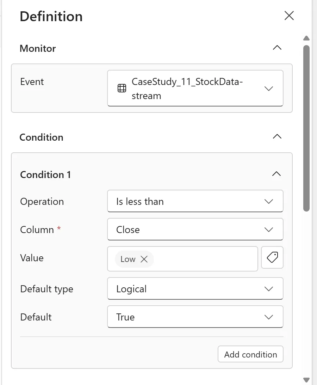
Task: Click the Default type label
Action: pyautogui.click(x=46, y=289)
